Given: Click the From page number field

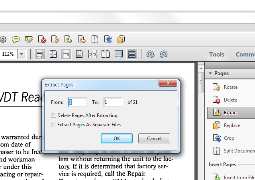Looking at the screenshot, I should [x=78, y=102].
